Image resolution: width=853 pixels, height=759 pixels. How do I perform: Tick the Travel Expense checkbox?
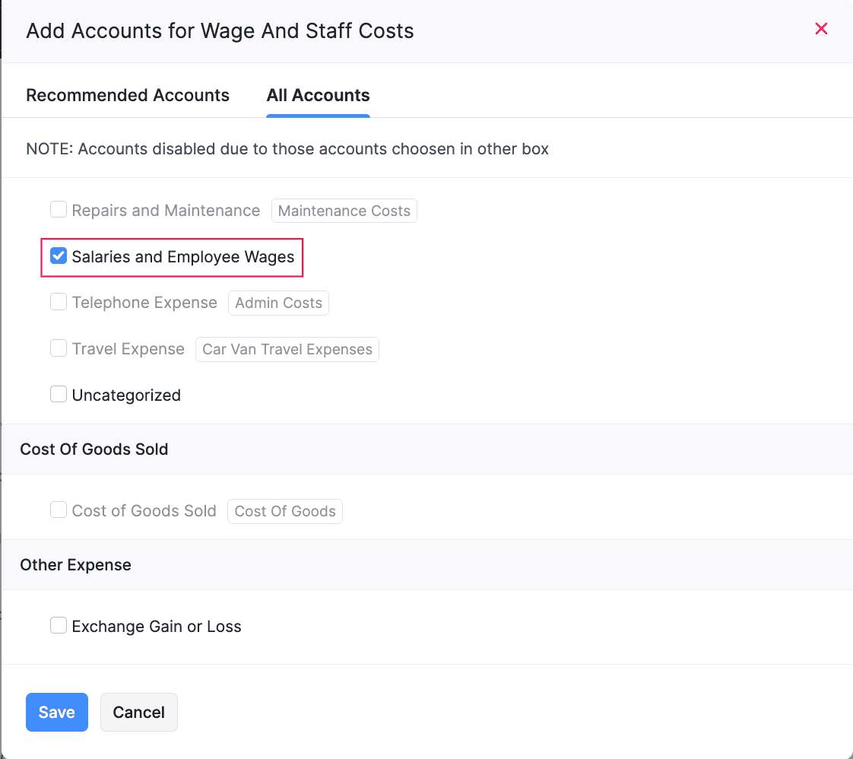59,348
